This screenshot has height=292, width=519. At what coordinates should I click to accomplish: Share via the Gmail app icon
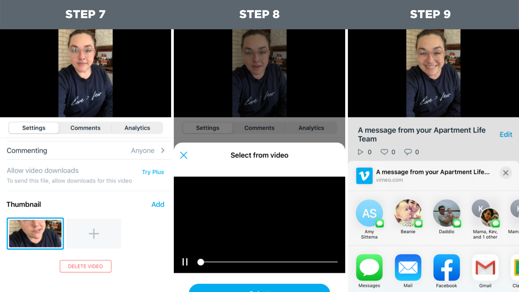point(485,267)
